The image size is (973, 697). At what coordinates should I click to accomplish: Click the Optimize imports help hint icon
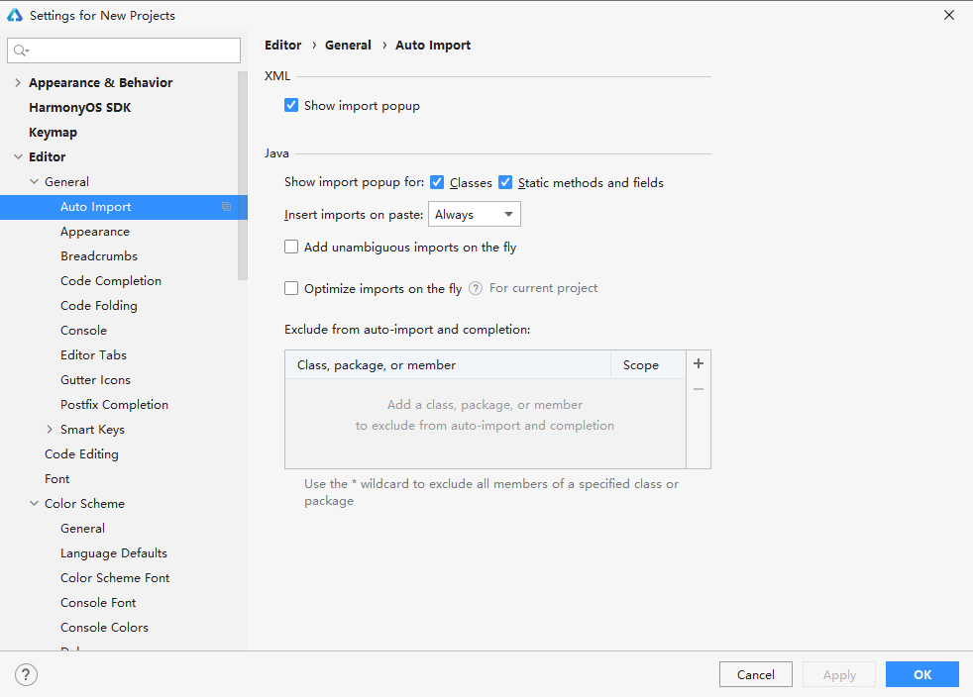click(476, 288)
